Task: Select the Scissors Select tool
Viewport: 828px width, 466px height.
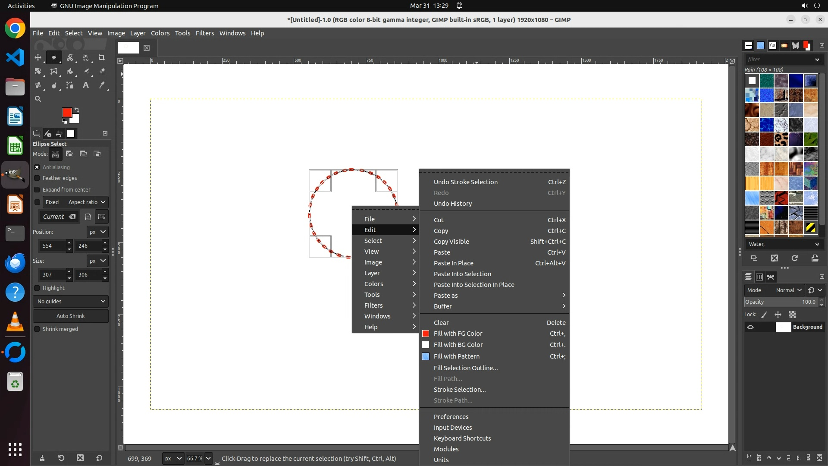Action: click(70, 57)
